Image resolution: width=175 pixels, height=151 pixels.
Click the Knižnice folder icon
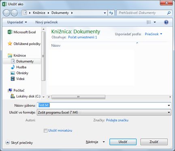click(x=10, y=56)
